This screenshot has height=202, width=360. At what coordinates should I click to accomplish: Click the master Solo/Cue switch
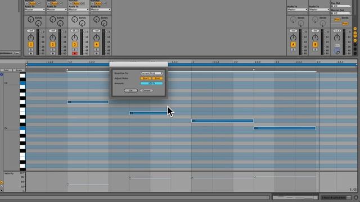coord(337,45)
